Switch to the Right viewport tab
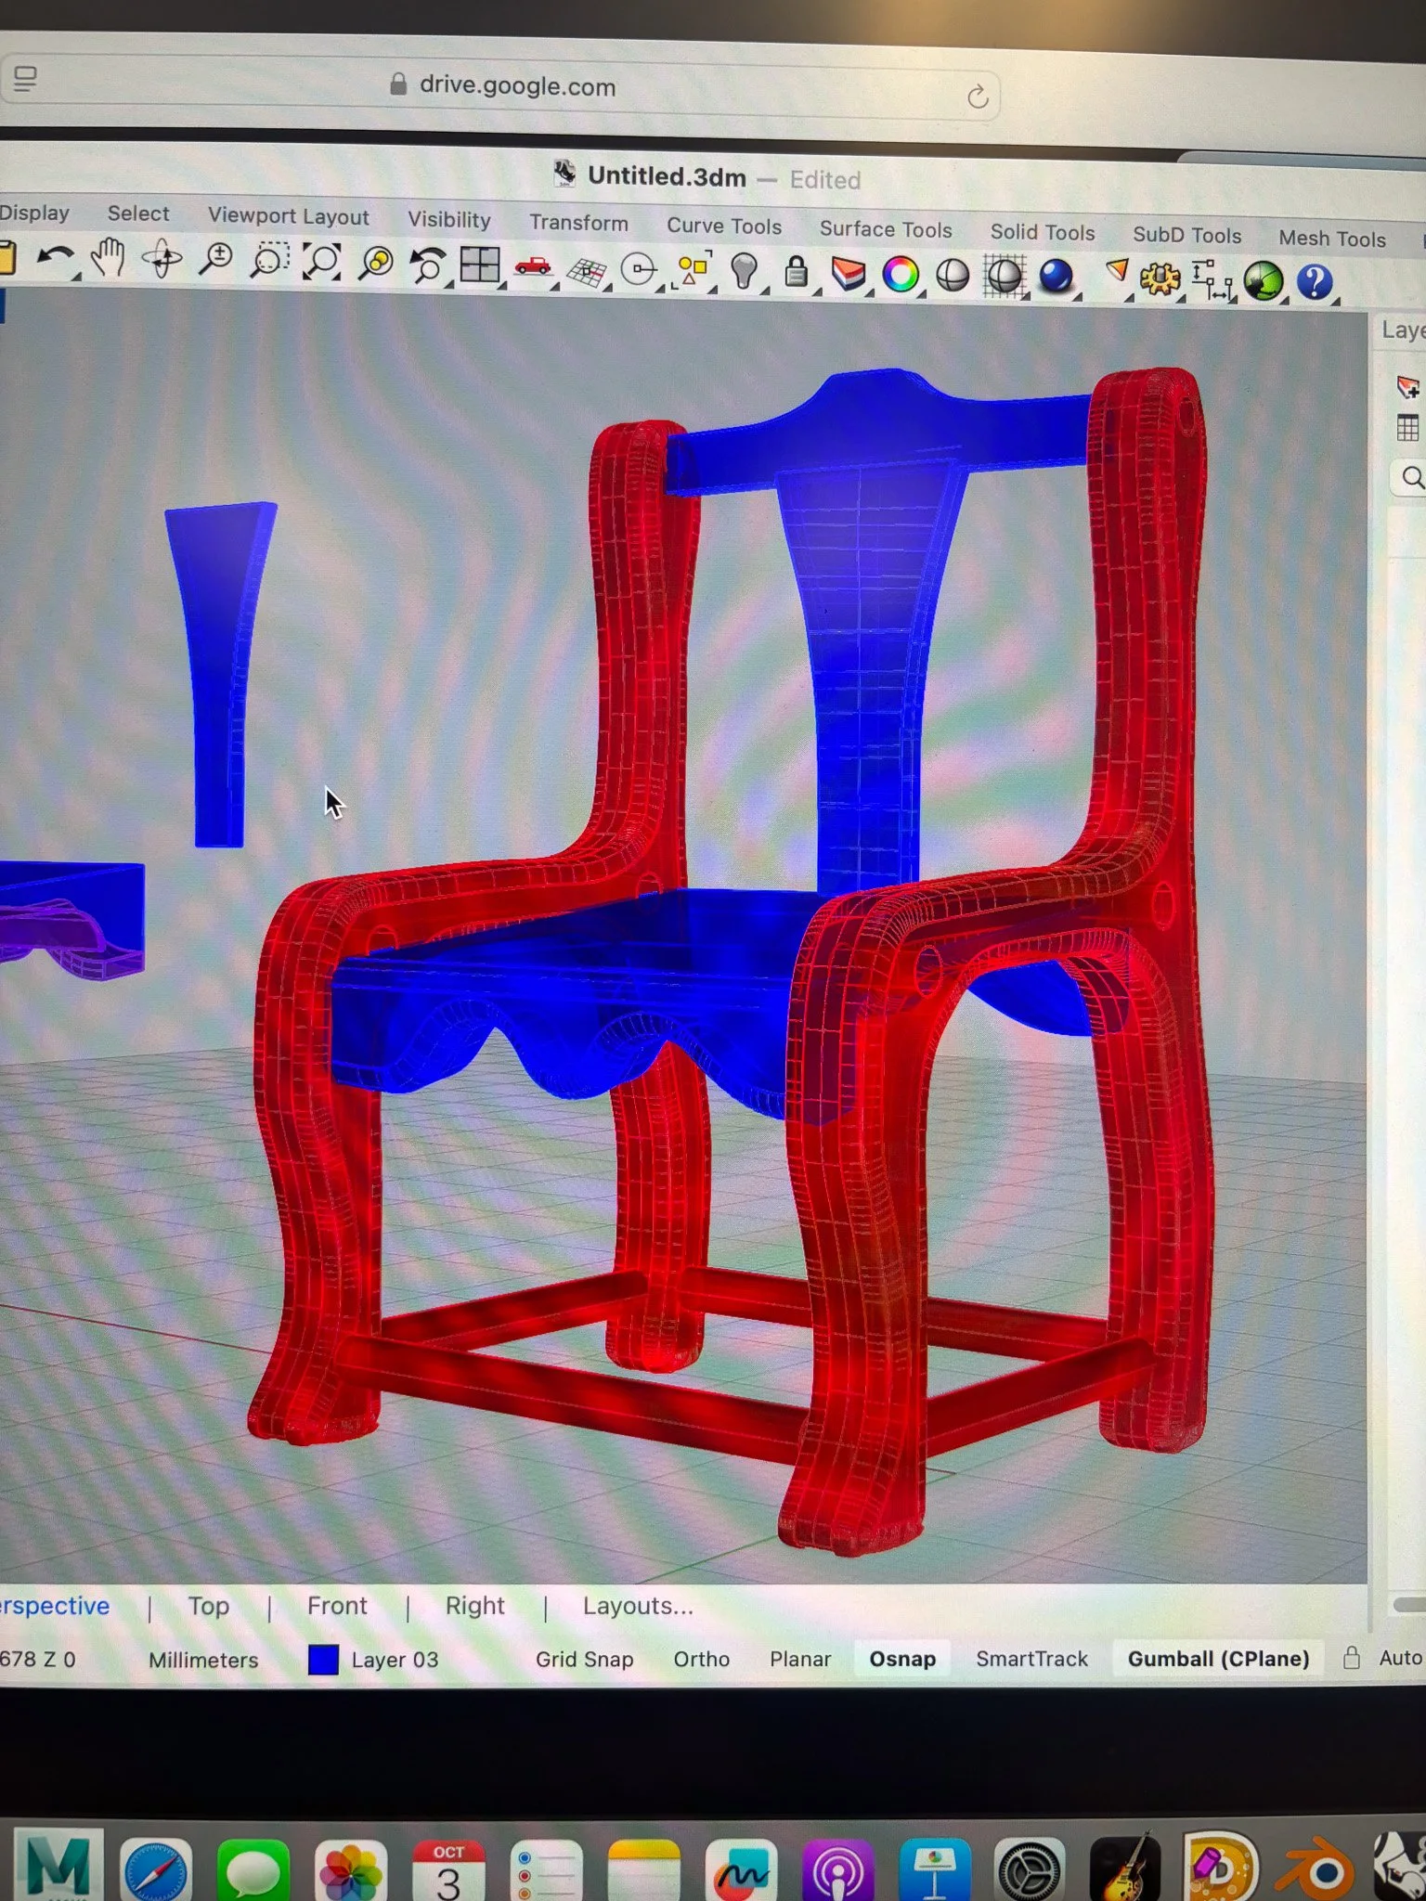This screenshot has width=1426, height=1901. 474,1607
